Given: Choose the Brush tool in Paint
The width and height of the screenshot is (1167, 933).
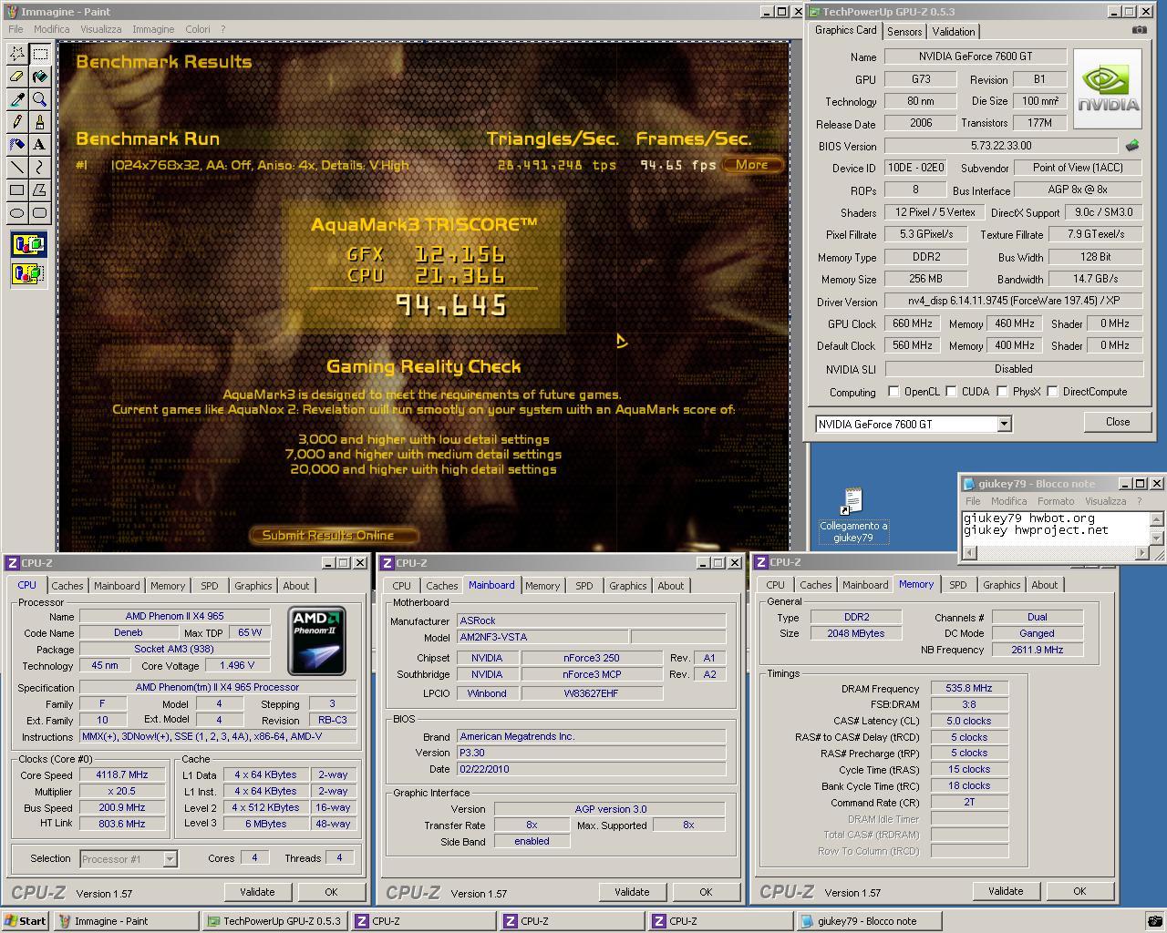Looking at the screenshot, I should tap(39, 122).
